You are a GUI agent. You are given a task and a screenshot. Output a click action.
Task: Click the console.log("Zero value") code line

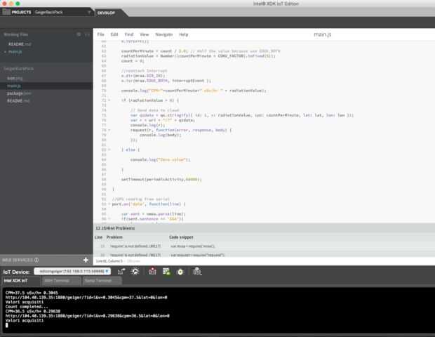(x=160, y=159)
